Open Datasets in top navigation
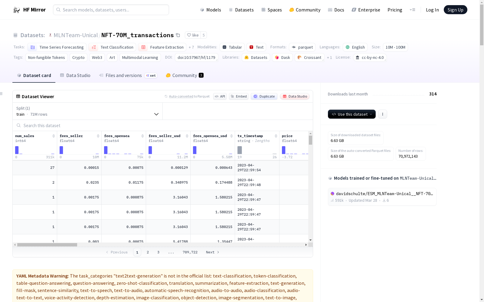 coord(241,10)
